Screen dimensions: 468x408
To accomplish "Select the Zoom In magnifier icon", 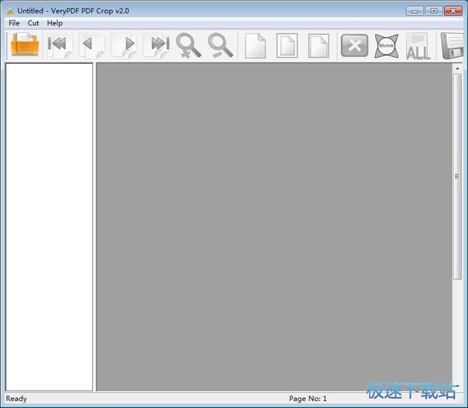I will point(188,45).
